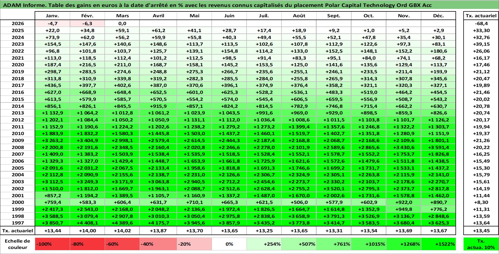Select the 2008 December value +3 591,4
This screenshot has height=254, width=499.
coord(438,147)
